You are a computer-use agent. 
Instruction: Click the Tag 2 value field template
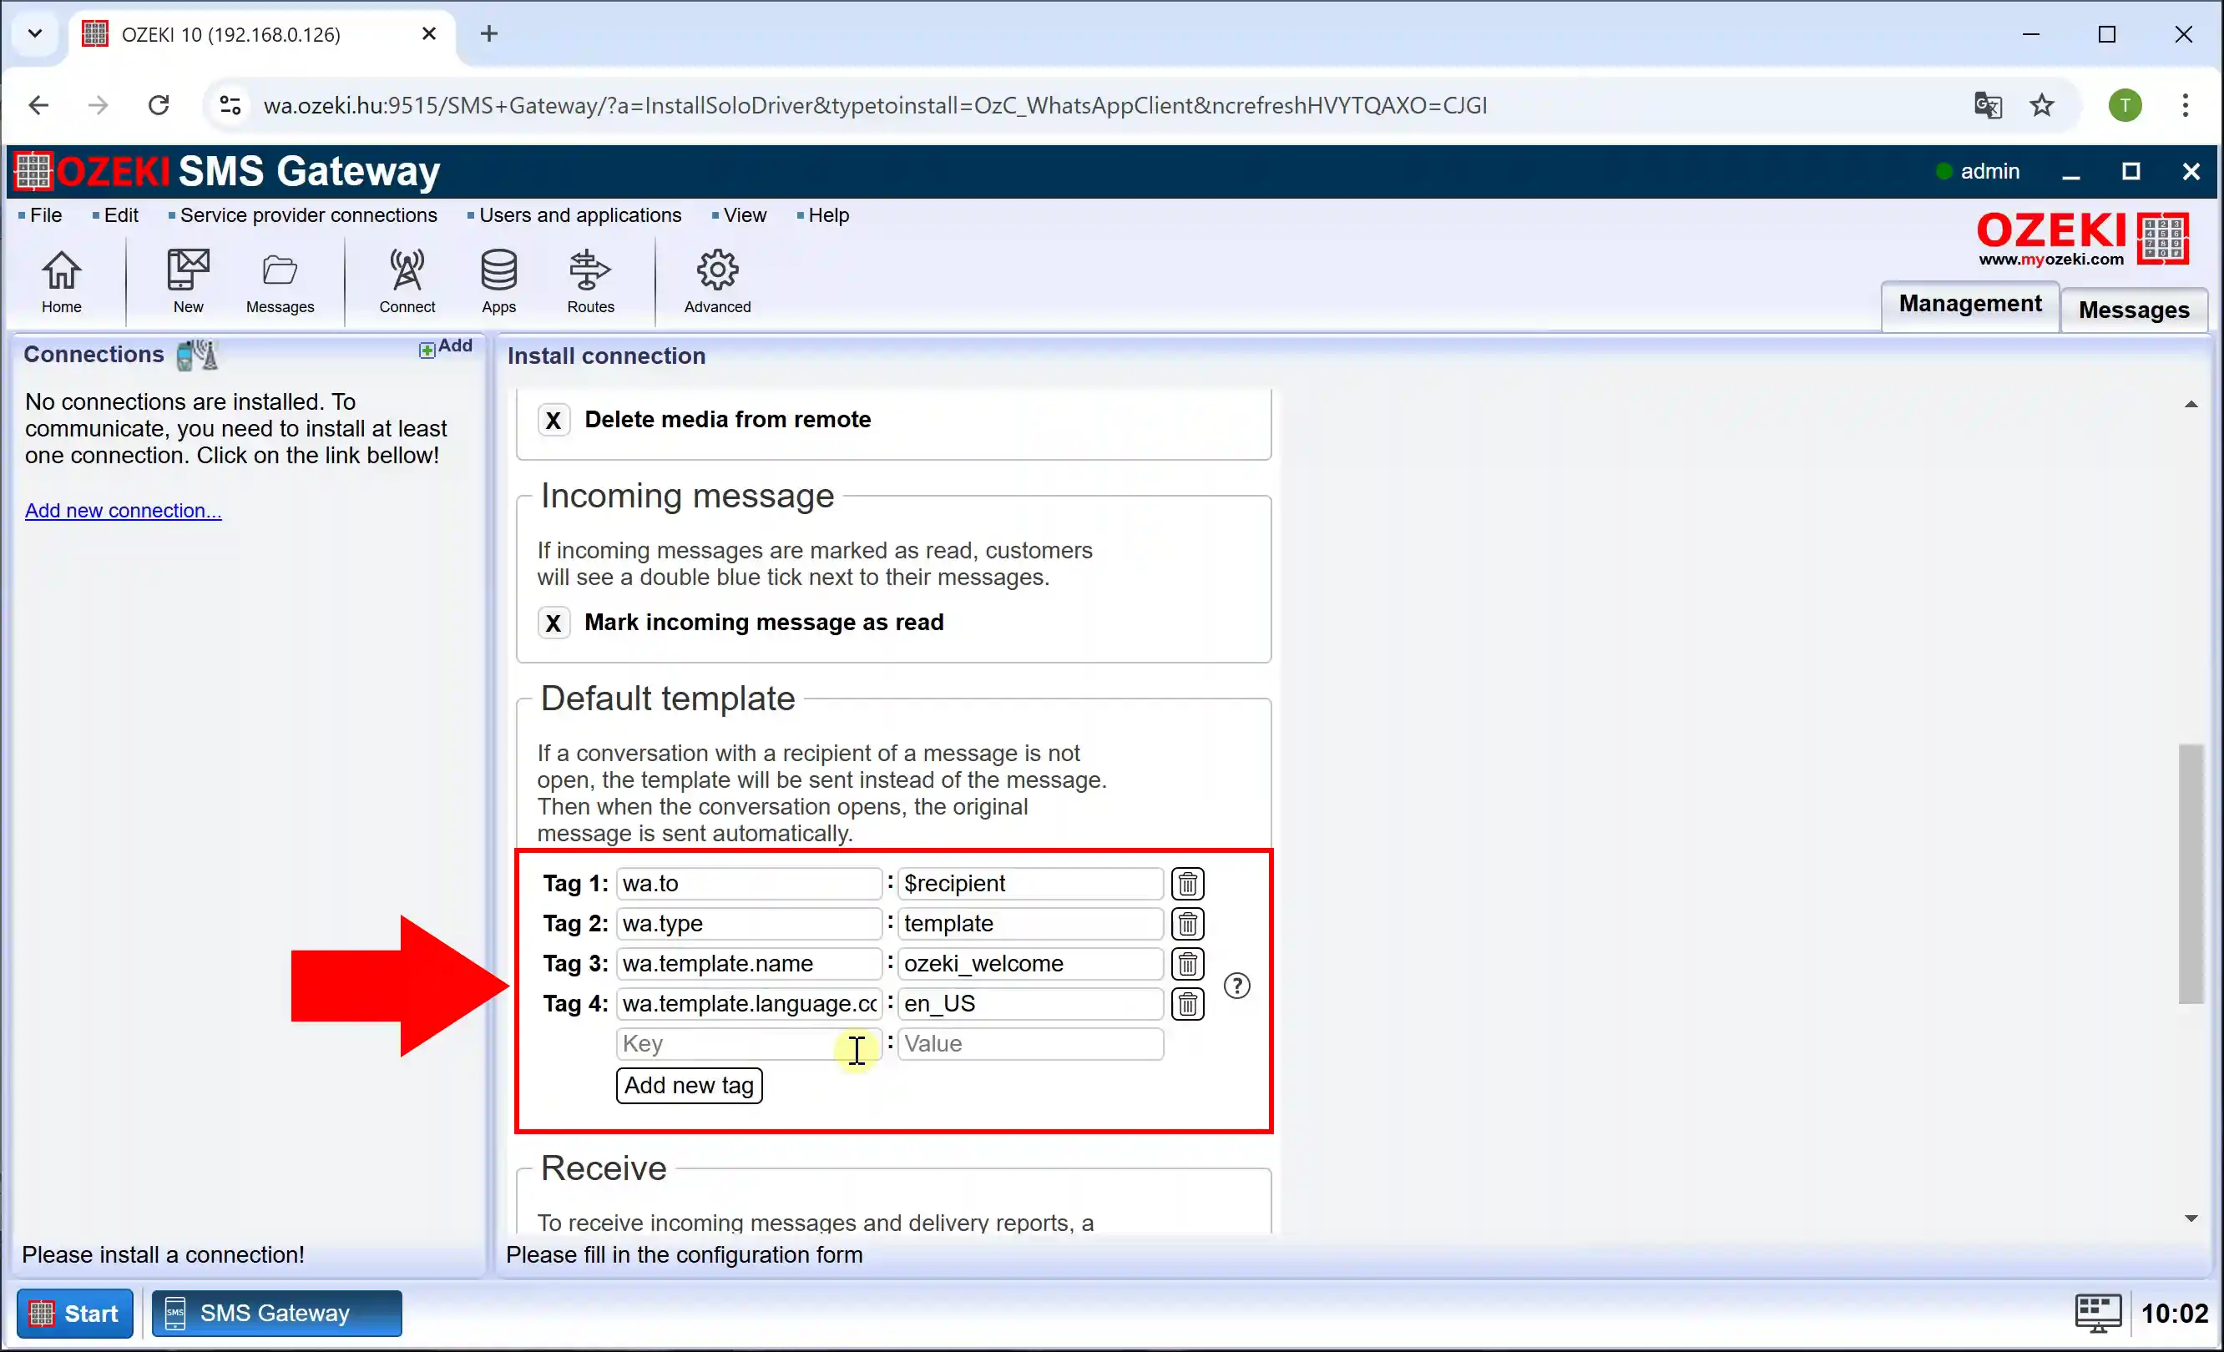point(1030,923)
